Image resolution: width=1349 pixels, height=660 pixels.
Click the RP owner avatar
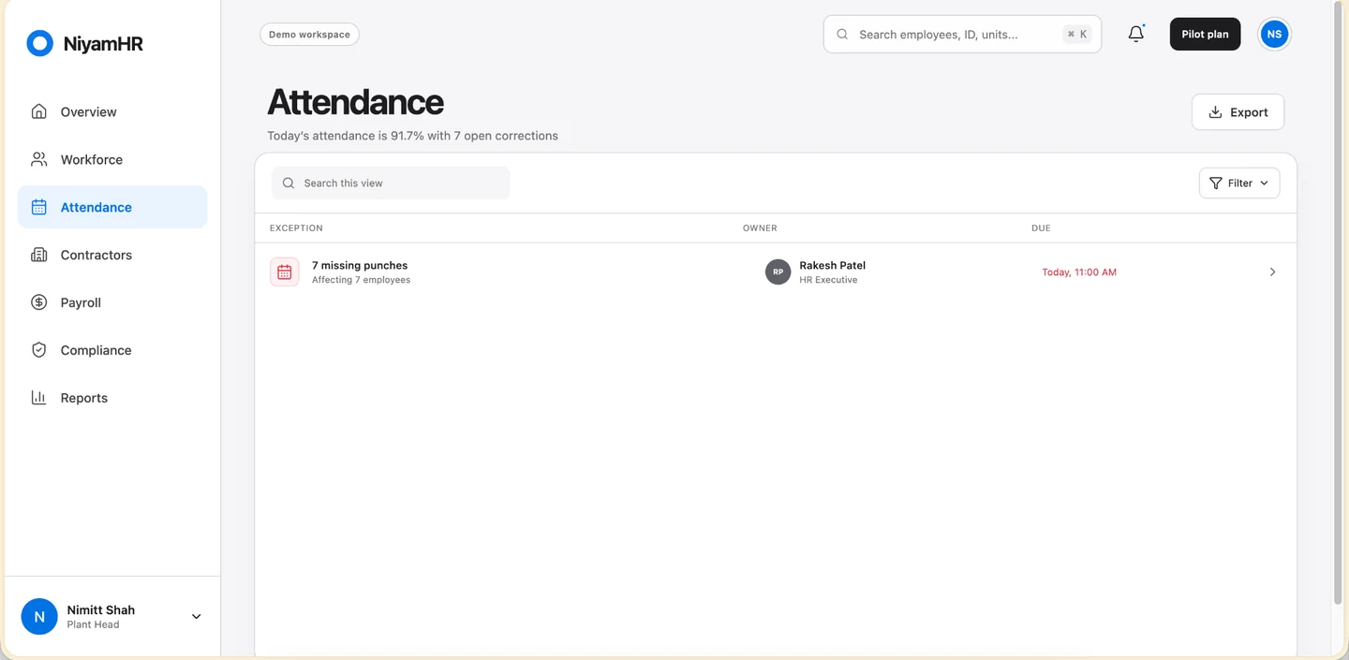778,272
